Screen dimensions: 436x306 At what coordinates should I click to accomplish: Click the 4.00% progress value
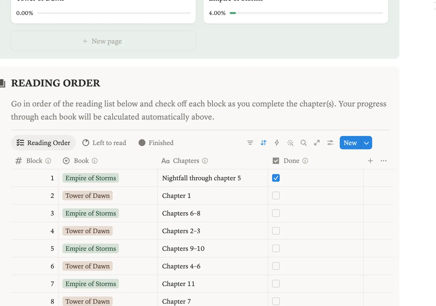coord(217,13)
